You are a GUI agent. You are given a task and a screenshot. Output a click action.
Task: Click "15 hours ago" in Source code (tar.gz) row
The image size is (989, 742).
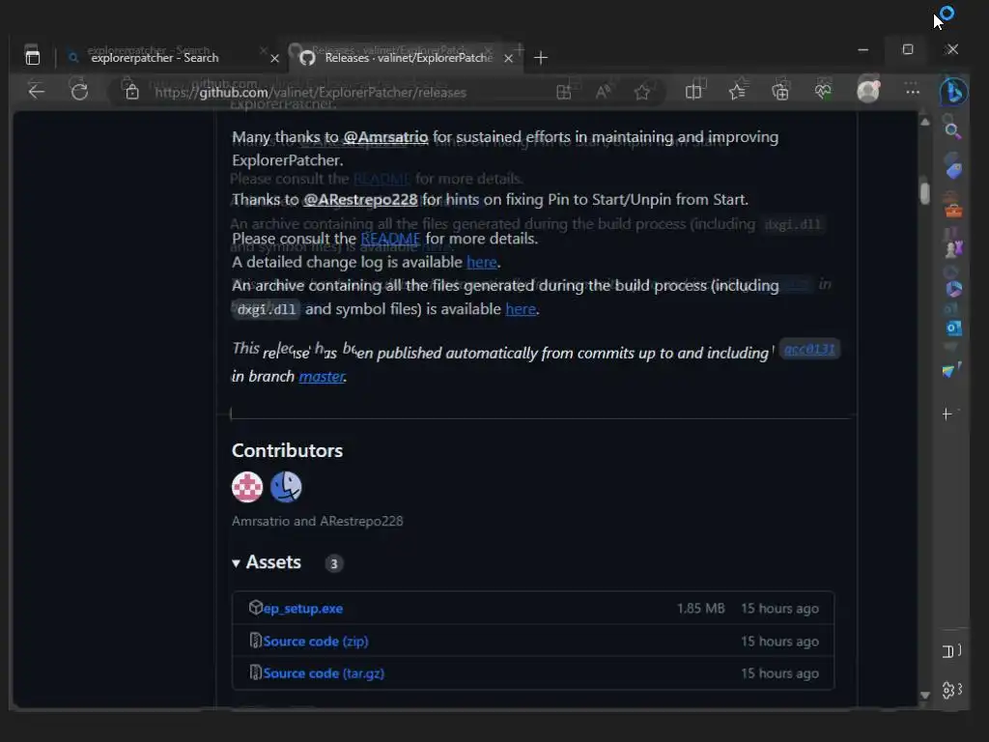[x=779, y=673]
